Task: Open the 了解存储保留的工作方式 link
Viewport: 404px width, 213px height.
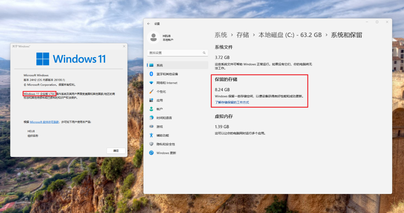Action: 232,102
